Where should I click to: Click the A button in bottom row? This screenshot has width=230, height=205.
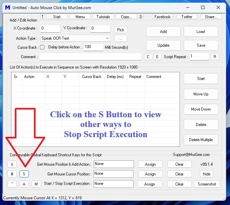(x=24, y=184)
